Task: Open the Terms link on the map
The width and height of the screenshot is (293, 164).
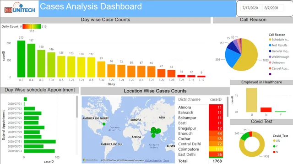Action: coord(166,160)
